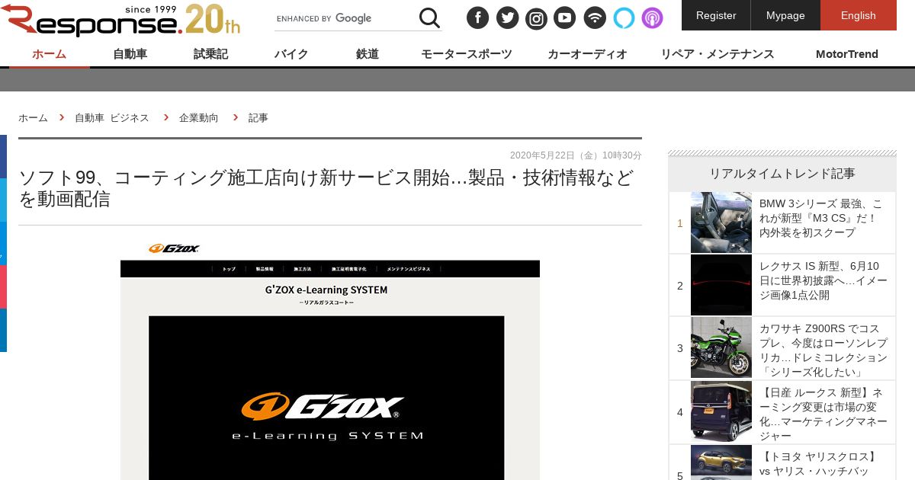Open the Instagram icon link

(536, 18)
